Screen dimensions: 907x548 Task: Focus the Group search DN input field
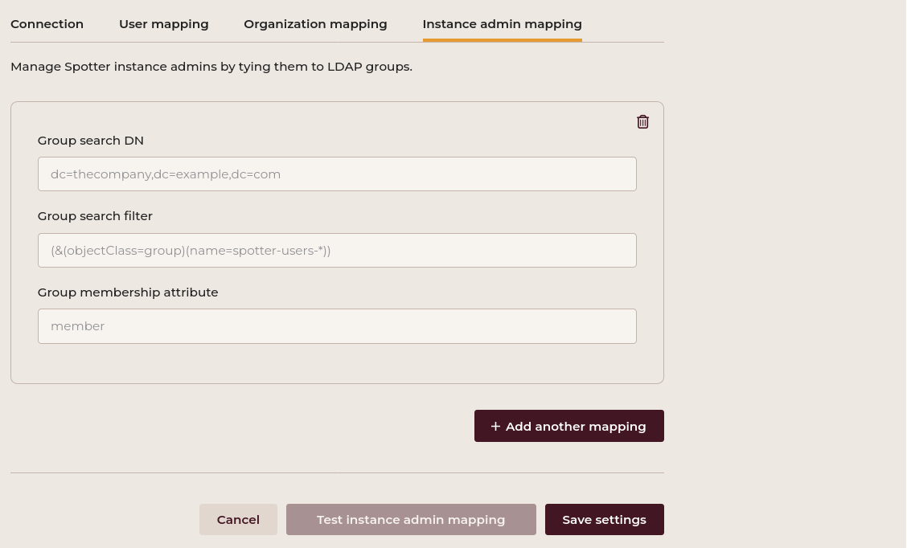click(337, 174)
